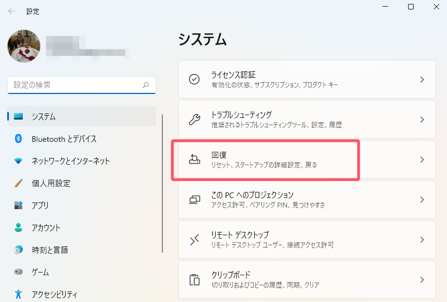Click the game controller icon
Screen dimensions: 447x302
(18, 271)
